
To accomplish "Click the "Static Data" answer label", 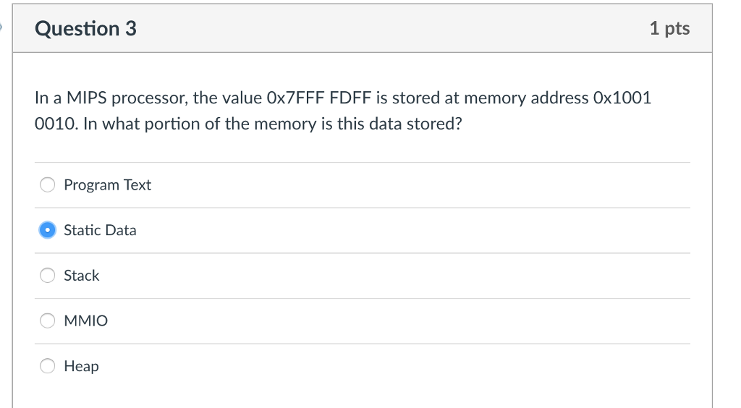I will tap(100, 230).
